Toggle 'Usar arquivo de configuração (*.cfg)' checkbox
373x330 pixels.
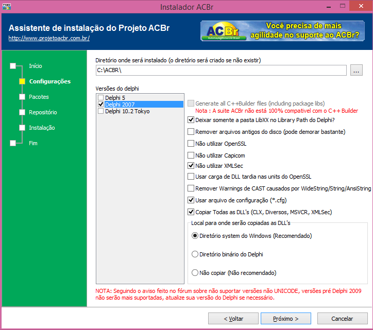[x=191, y=200]
